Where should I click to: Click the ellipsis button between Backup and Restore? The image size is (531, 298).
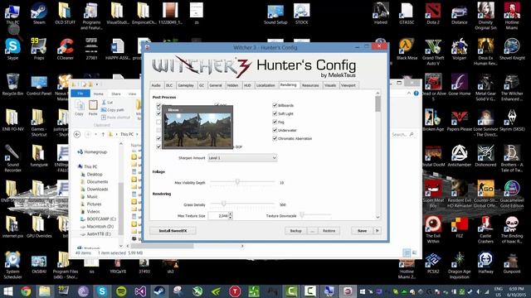point(312,231)
